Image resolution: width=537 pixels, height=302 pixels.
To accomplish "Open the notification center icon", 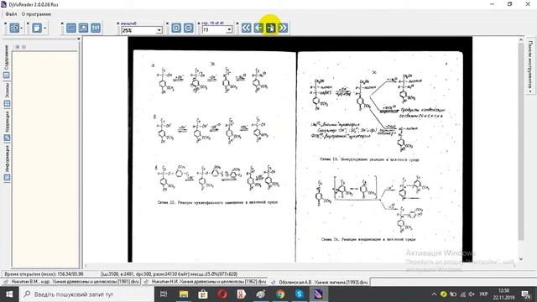I will pos(526,294).
